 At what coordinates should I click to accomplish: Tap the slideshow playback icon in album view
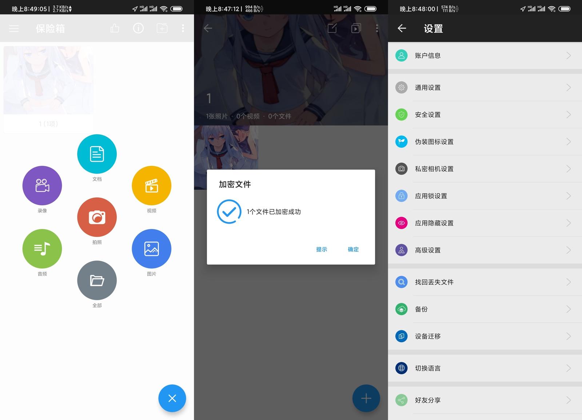click(355, 28)
